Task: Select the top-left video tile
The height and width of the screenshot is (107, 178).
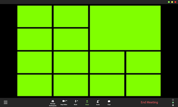Action: click(34, 16)
